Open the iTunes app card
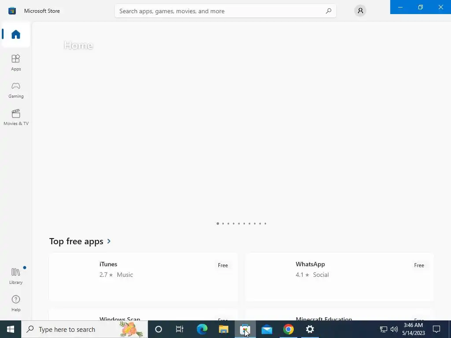This screenshot has height=338, width=451. click(143, 277)
